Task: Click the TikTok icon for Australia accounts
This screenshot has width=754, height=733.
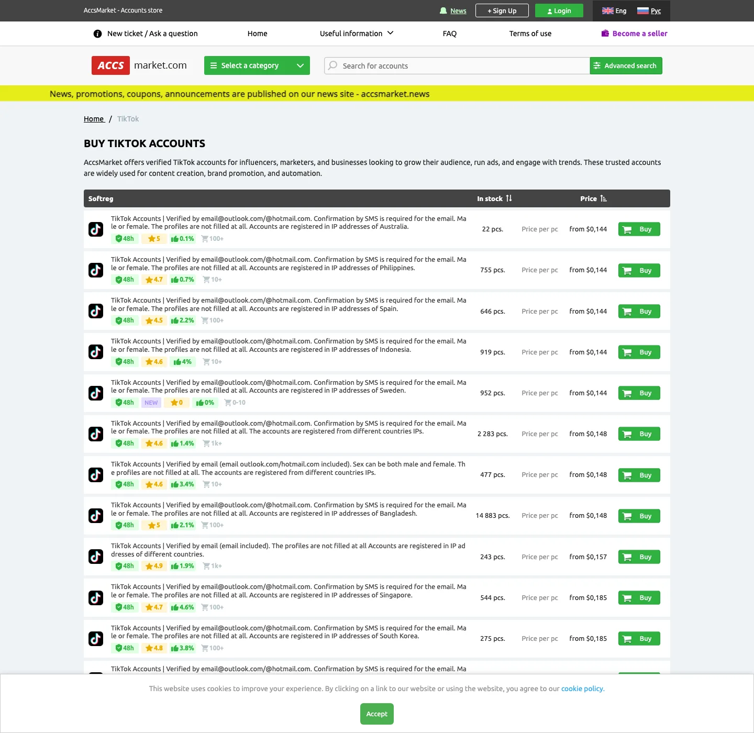Action: click(96, 229)
